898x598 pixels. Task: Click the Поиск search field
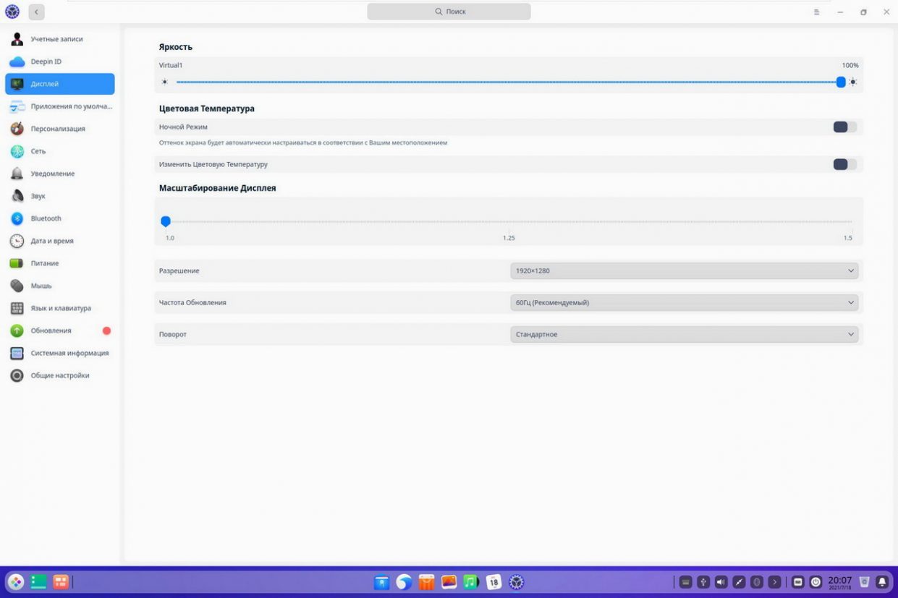[449, 12]
